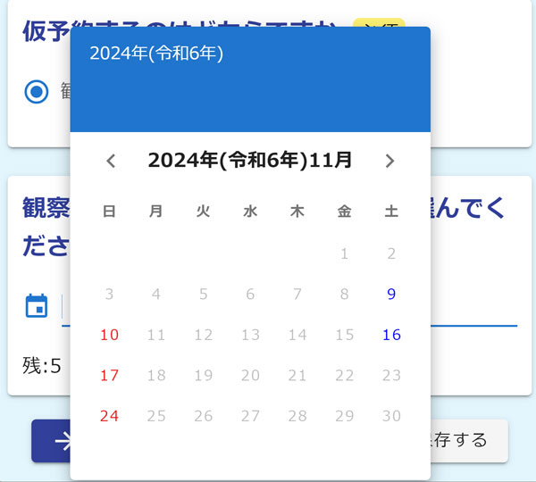536x482 pixels.
Task: Click the 月 weekday header
Action: 156,212
